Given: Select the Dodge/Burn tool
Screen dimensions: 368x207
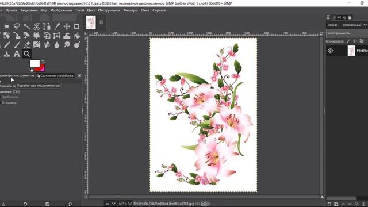Looking at the screenshot, I should point(76,45).
